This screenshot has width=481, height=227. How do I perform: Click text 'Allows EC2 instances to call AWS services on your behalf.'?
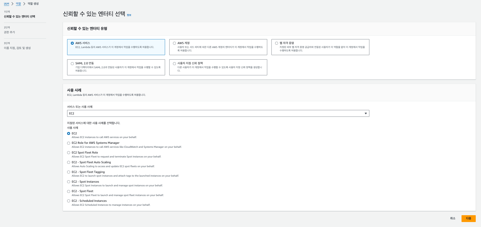tap(104, 137)
